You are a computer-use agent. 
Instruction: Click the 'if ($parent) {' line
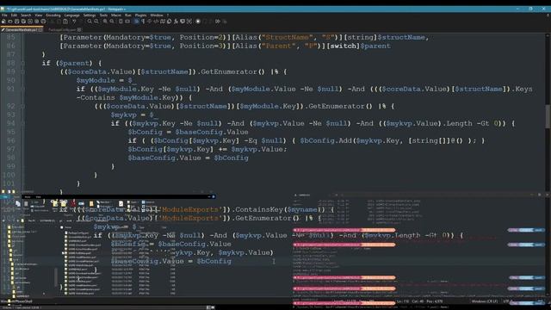[x=71, y=63]
